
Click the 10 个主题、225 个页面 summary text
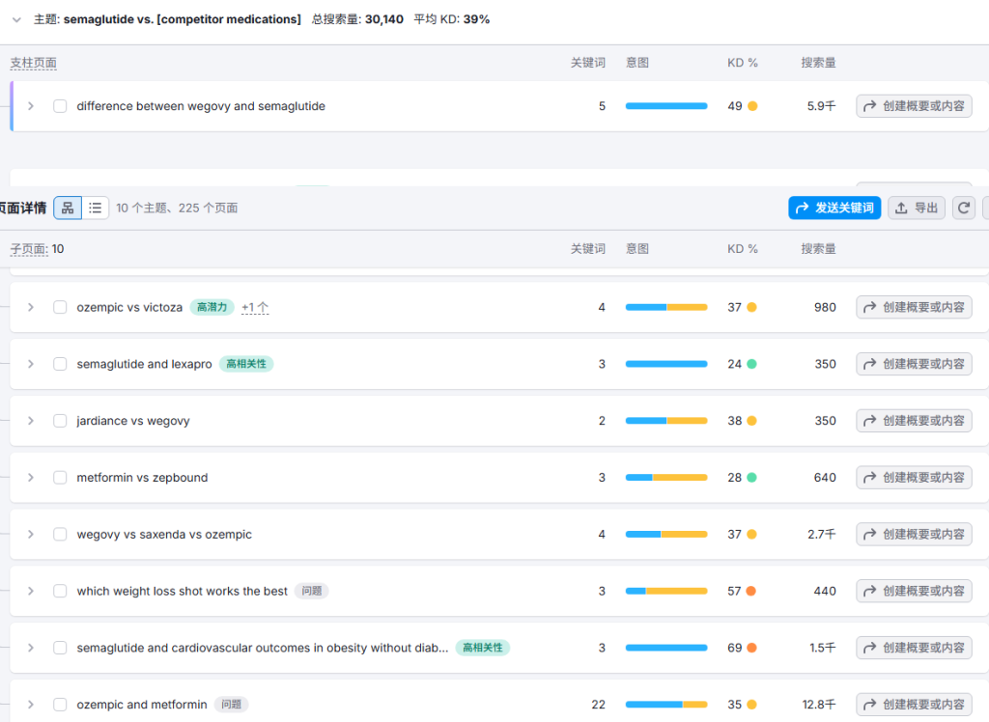coord(177,208)
